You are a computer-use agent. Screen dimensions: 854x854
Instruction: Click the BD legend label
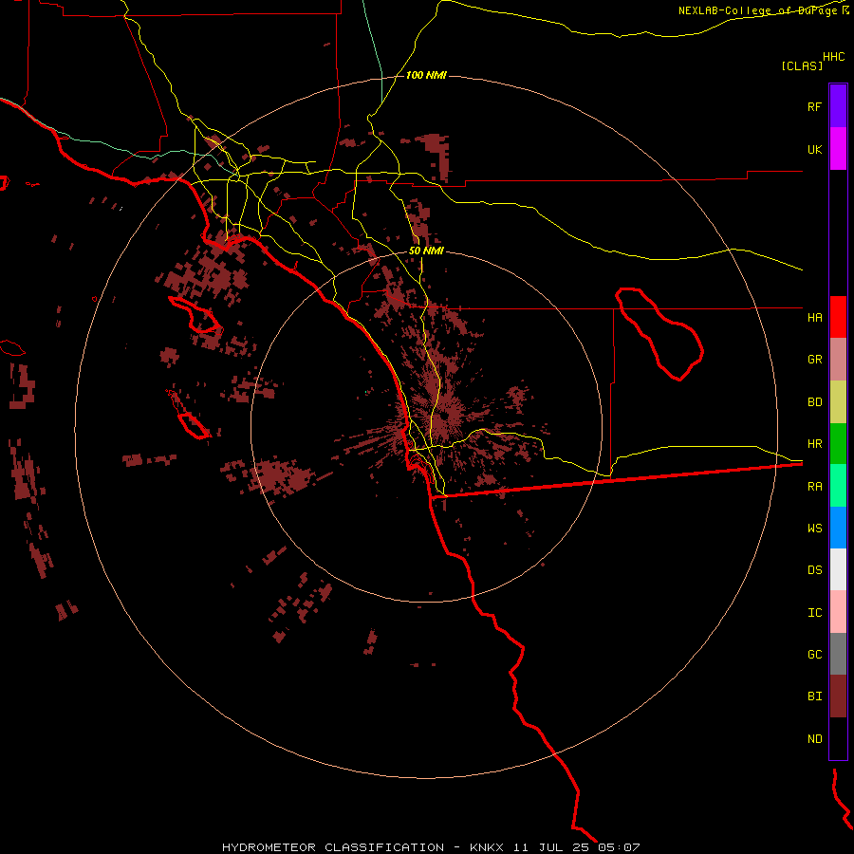814,402
